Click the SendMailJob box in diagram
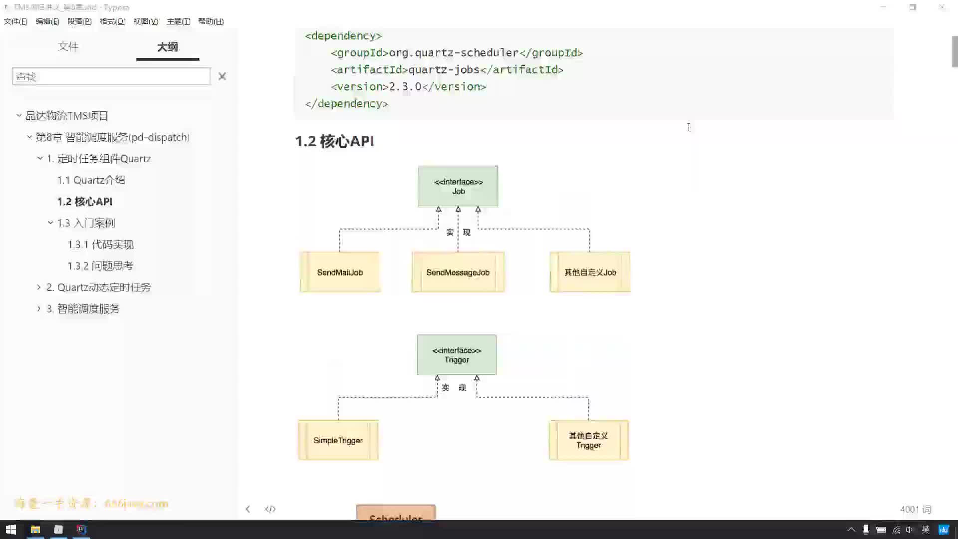The height and width of the screenshot is (539, 958). point(340,272)
